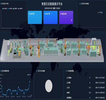This screenshot has width=106, height=100.
Task: Click the 近7日不合格数 panel title icon
Action: click(x=37, y=71)
